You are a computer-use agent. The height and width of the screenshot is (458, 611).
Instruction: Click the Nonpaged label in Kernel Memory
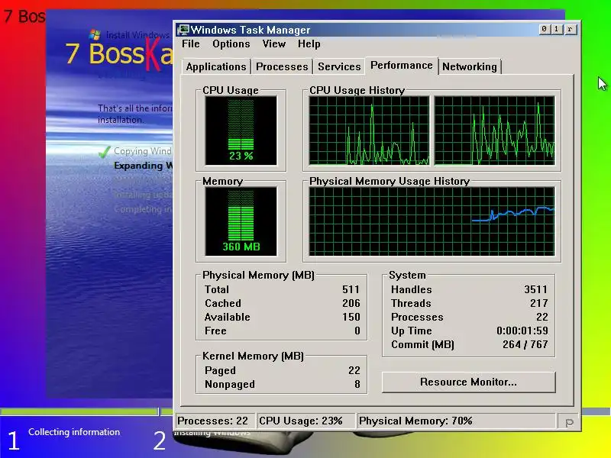pos(230,385)
